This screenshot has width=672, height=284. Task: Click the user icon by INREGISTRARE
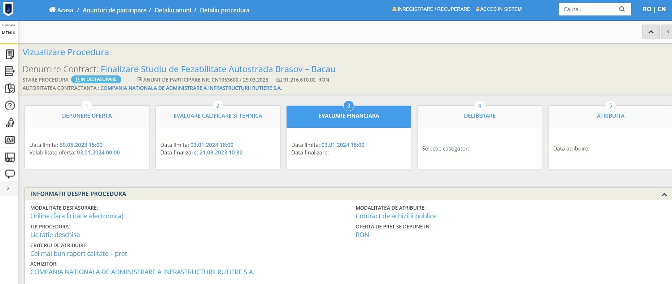coord(394,9)
